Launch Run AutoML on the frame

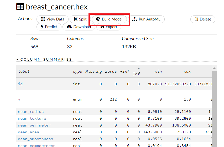[146, 19]
